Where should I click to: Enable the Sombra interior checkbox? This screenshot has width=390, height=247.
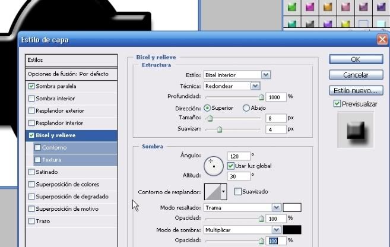coord(31,98)
